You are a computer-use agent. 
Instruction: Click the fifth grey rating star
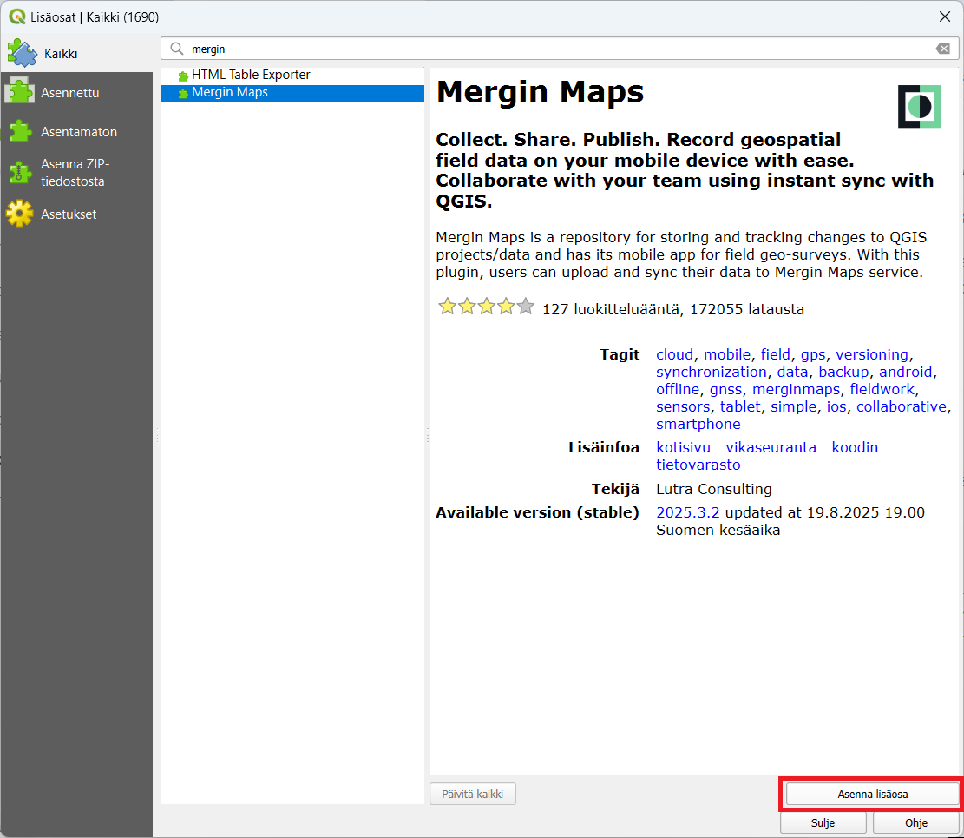(526, 307)
